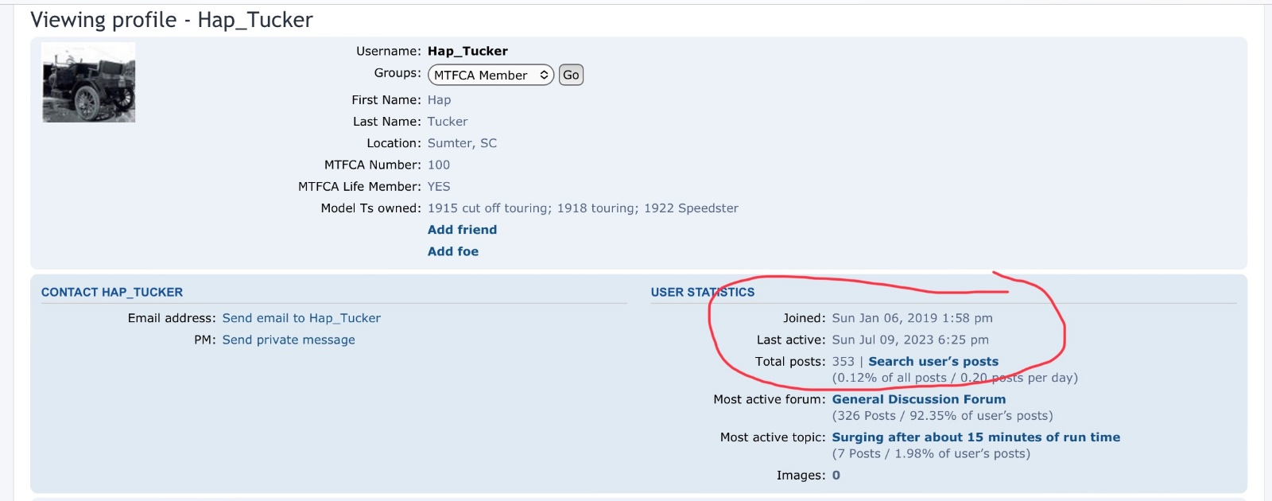Click the Sumter, SC location text

pos(462,143)
